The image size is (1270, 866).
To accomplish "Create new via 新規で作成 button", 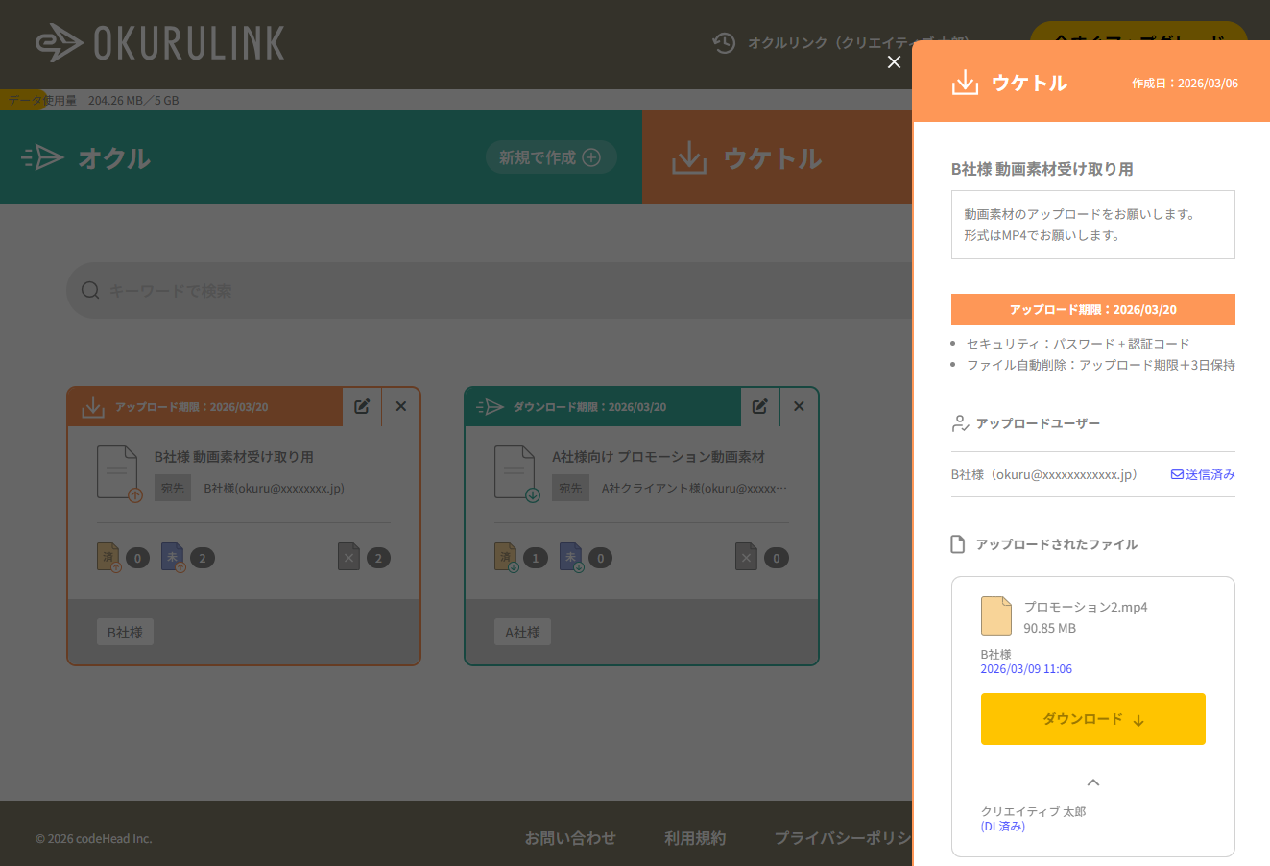I will coord(550,157).
